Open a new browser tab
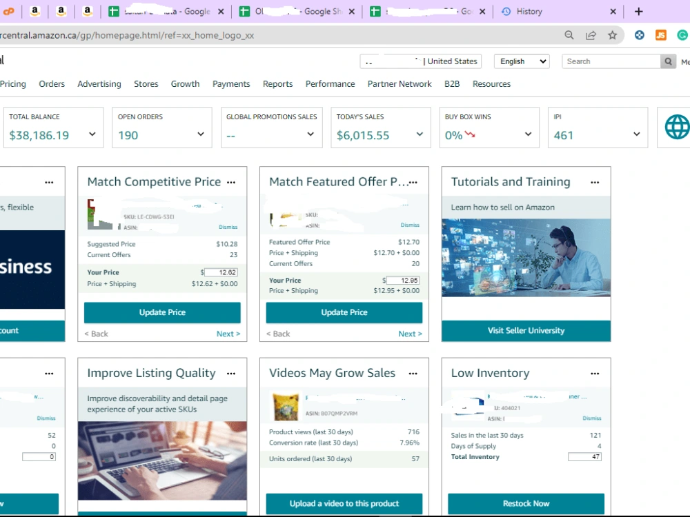Screen dimensions: 690x517 (x=639, y=12)
